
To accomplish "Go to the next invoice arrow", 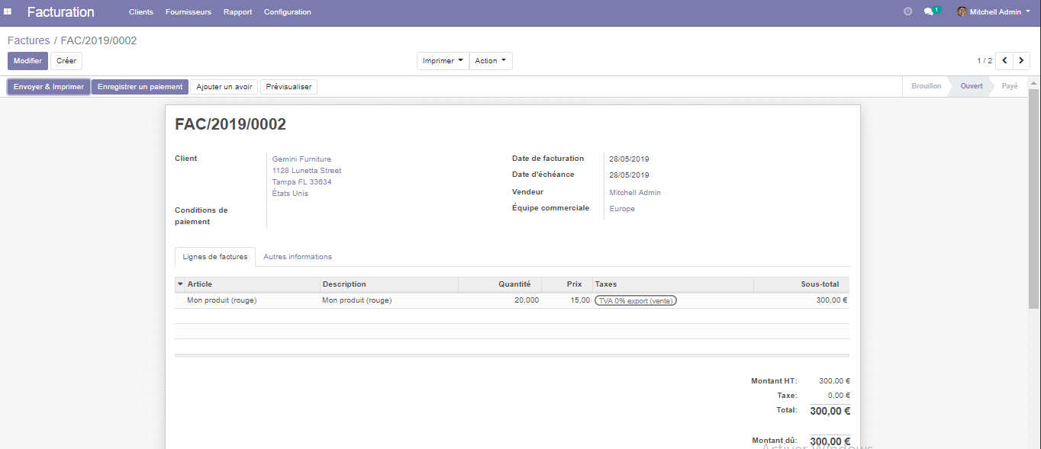I will coord(1021,61).
